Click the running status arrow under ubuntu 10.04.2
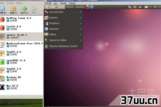161x107 pixels. click(8, 37)
